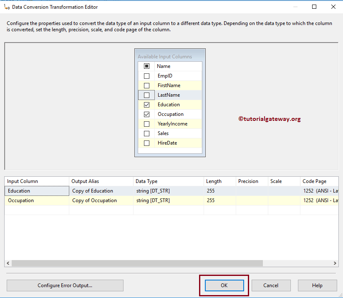
Task: Check the Sales column checkbox
Action: pos(146,133)
